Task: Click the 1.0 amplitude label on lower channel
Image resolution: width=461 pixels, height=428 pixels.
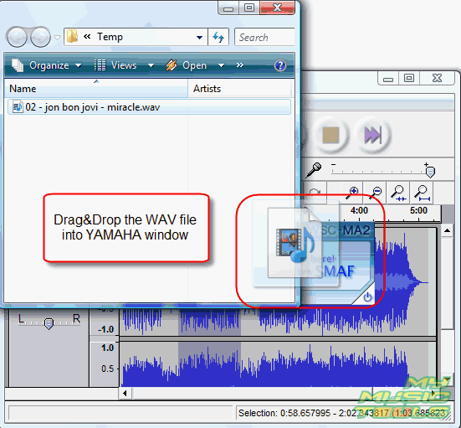Action: (107, 348)
